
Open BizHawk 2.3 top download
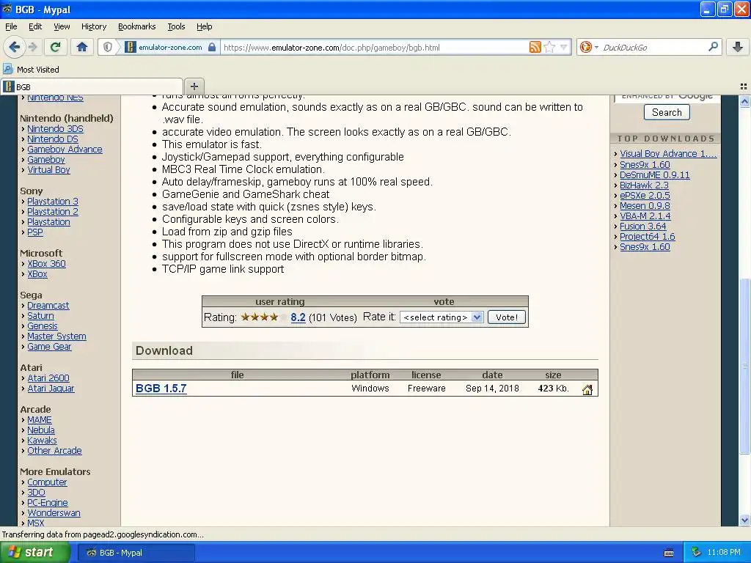(644, 185)
